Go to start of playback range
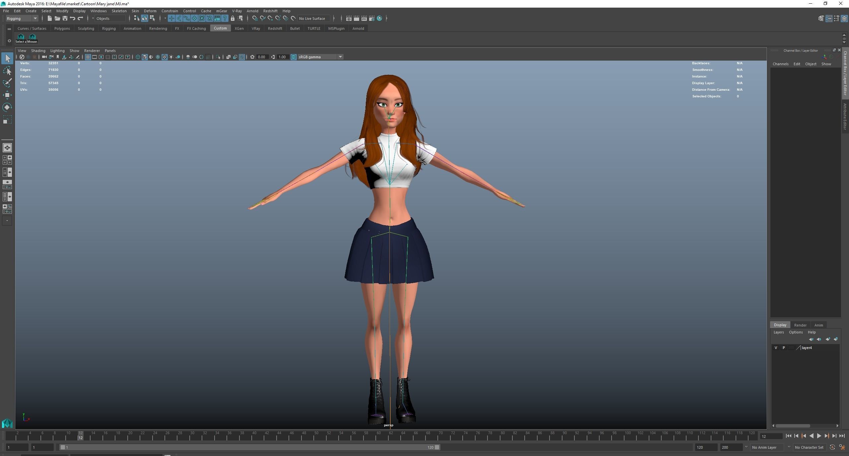This screenshot has width=849, height=456. (x=788, y=436)
